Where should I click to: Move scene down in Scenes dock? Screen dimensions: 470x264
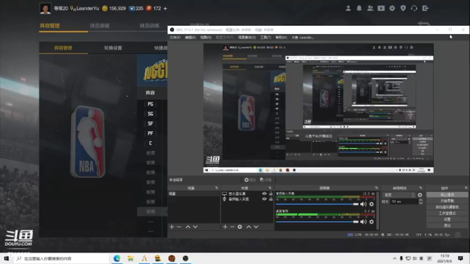click(195, 227)
